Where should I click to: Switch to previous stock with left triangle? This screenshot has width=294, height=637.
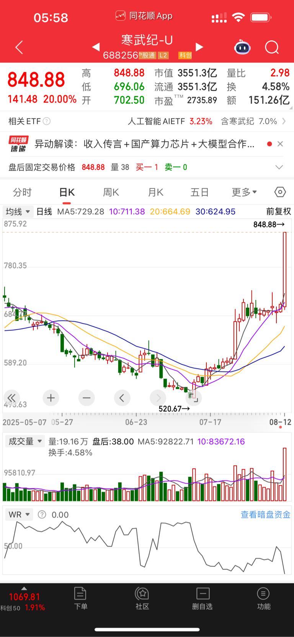coord(96,47)
